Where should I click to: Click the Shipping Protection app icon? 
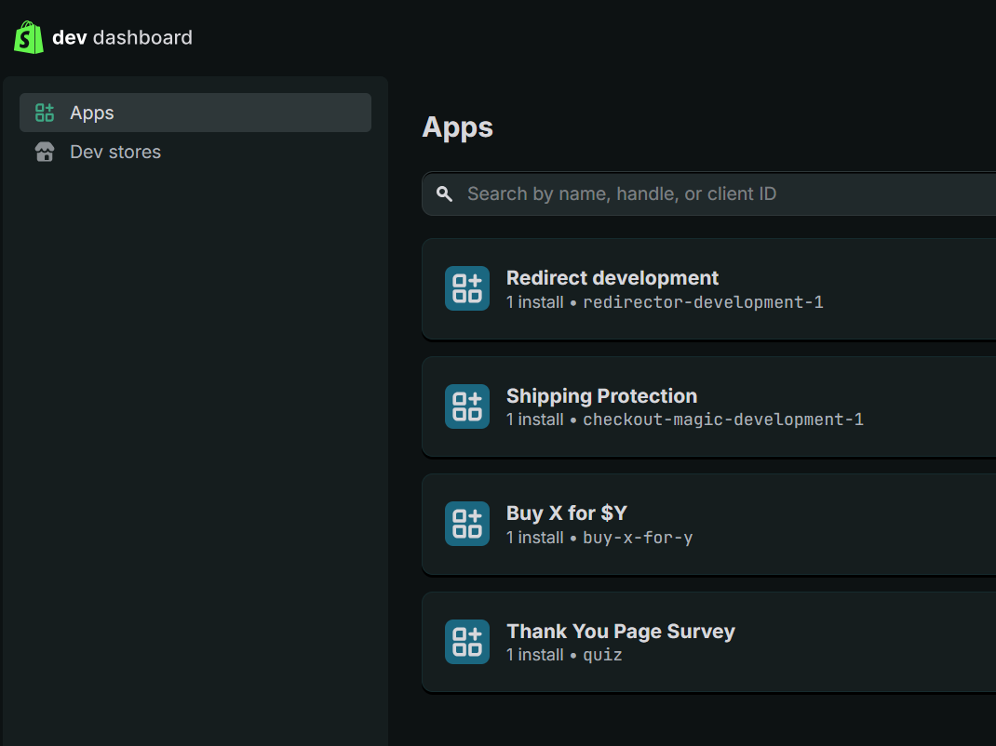tap(467, 406)
